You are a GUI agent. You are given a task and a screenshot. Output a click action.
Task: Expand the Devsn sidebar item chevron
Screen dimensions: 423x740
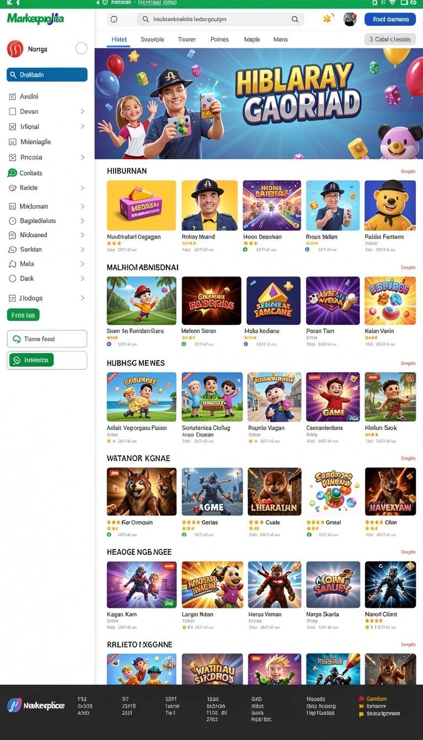(83, 111)
